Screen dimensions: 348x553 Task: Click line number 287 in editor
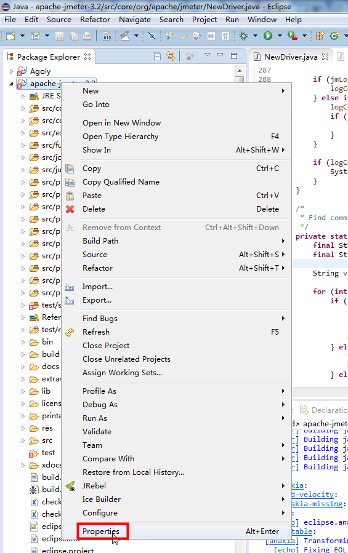click(x=264, y=70)
